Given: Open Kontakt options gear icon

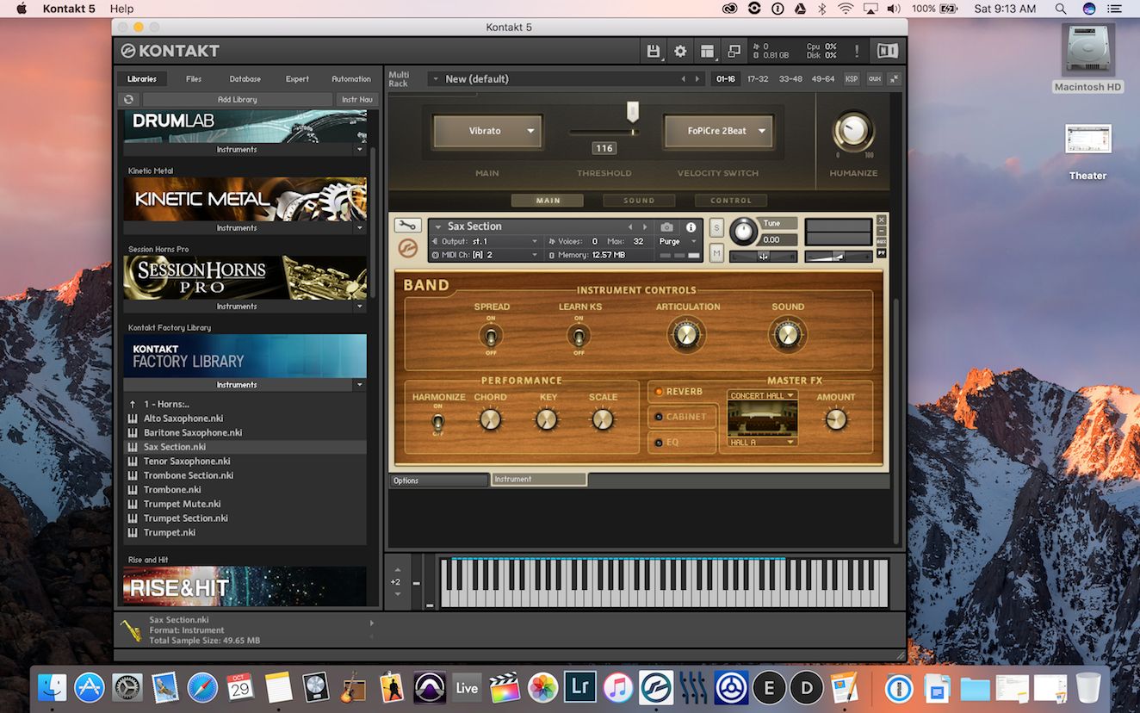Looking at the screenshot, I should pyautogui.click(x=680, y=51).
